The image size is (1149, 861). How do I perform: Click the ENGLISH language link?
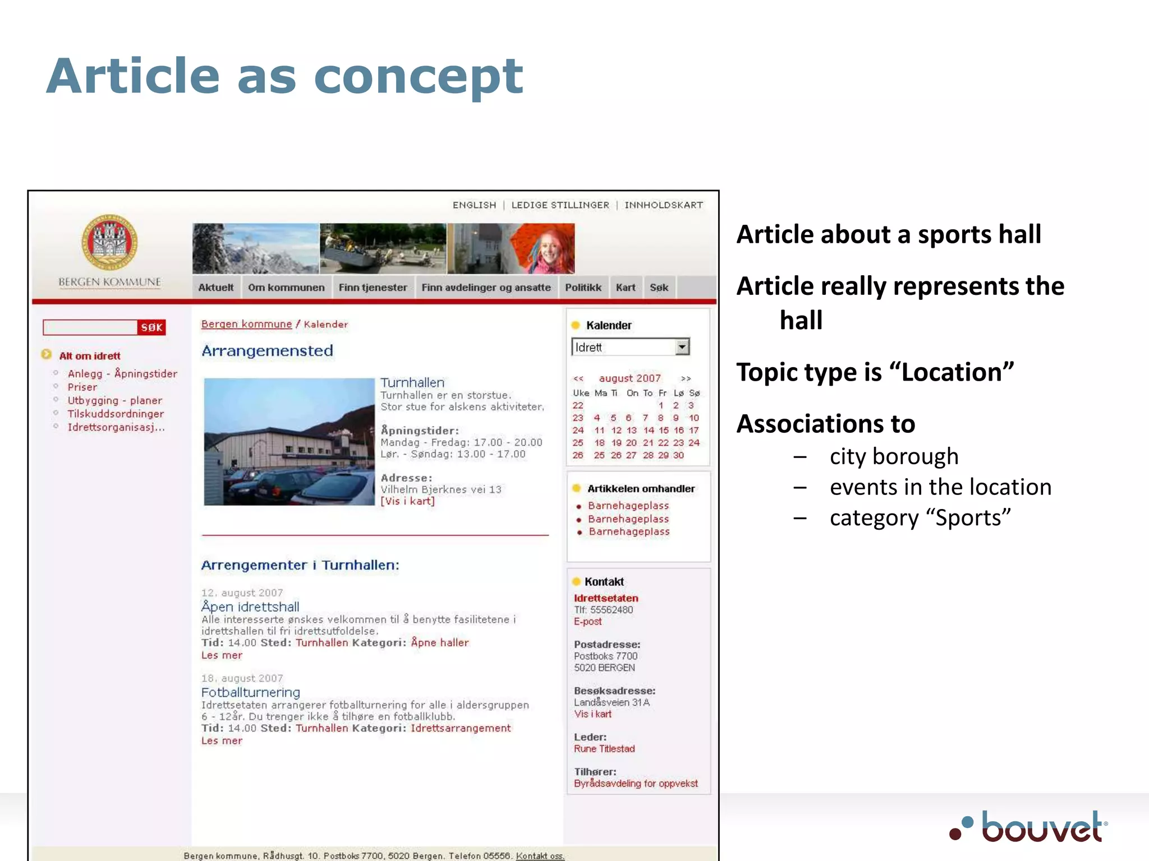pos(474,205)
